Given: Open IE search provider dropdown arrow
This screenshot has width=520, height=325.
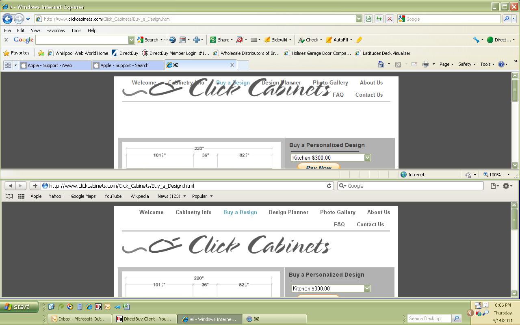Looking at the screenshot, I should pyautogui.click(x=514, y=19).
